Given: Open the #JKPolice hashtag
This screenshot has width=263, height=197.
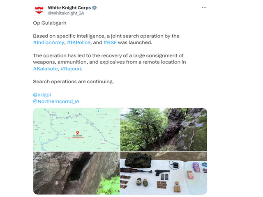Looking at the screenshot, I should click(78, 43).
